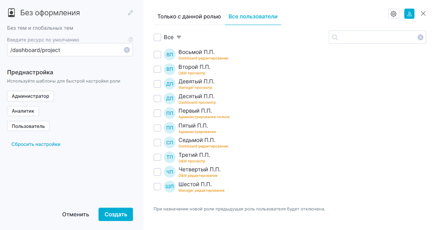Click the Создать button

click(116, 214)
